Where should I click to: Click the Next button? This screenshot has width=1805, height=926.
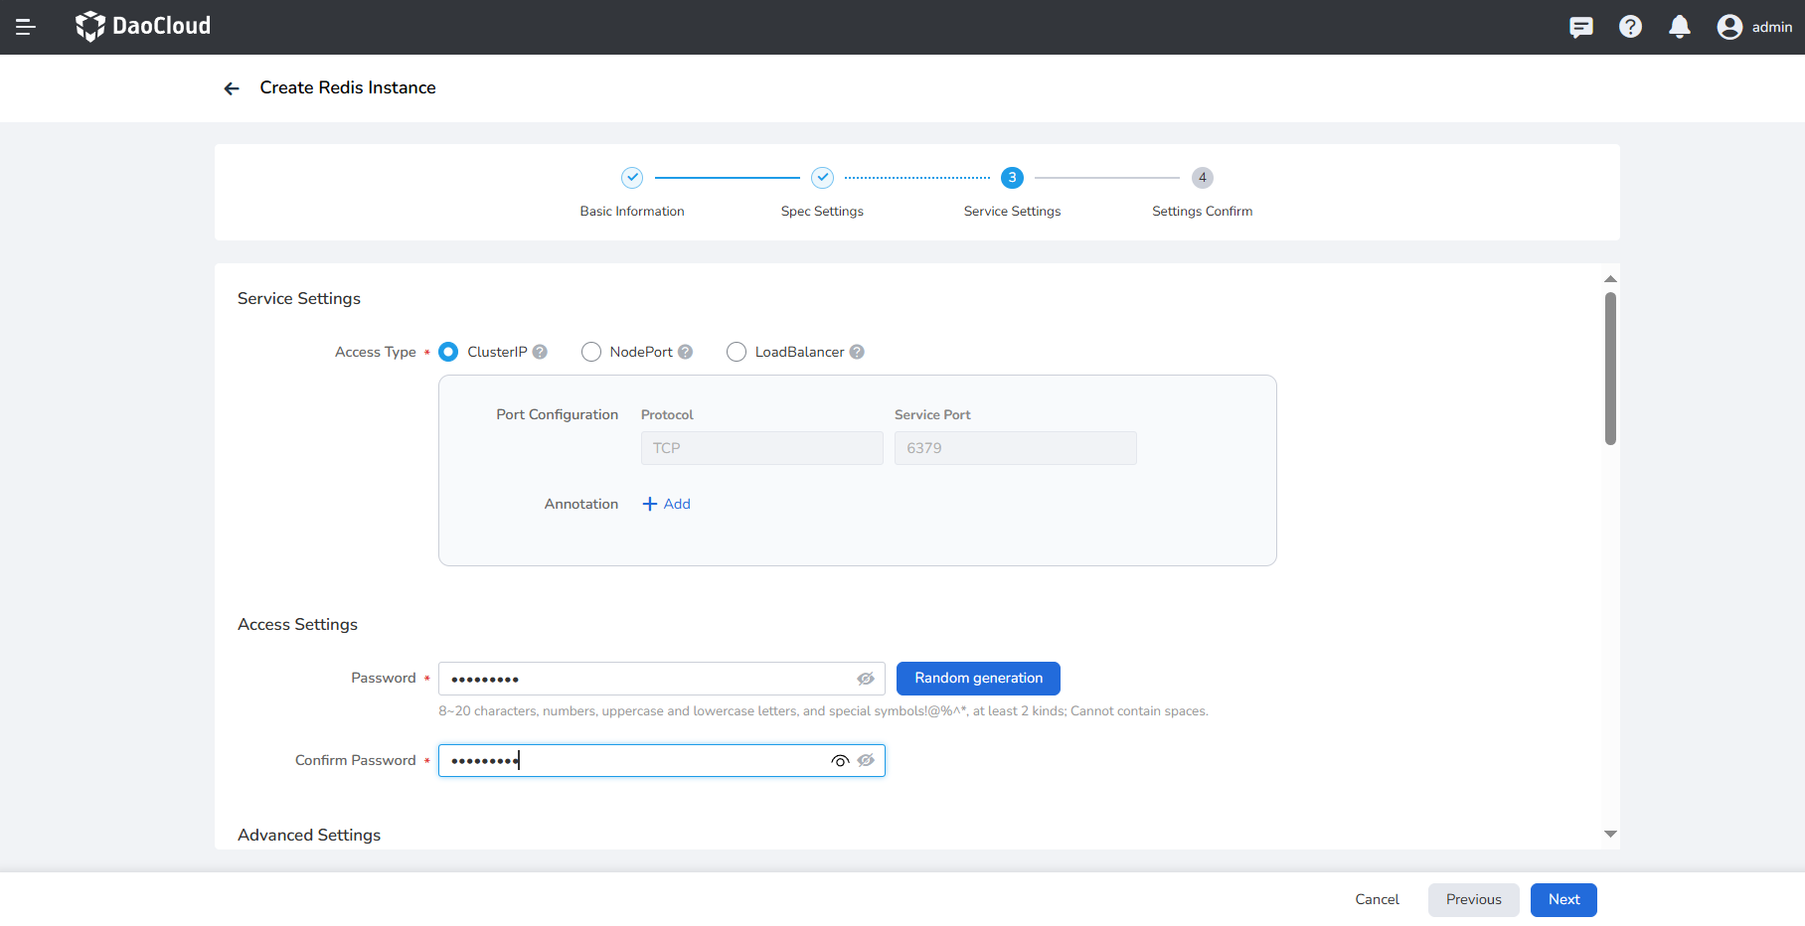click(x=1563, y=899)
